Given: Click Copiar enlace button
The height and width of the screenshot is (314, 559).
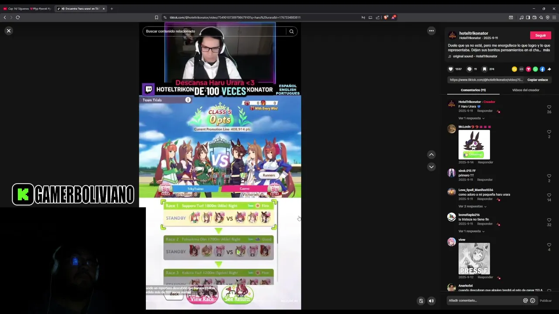Looking at the screenshot, I should pyautogui.click(x=537, y=80).
